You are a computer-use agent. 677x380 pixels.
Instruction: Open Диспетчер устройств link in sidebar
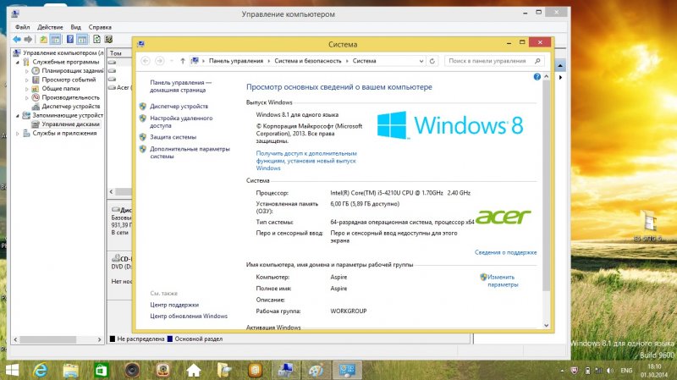[179, 107]
